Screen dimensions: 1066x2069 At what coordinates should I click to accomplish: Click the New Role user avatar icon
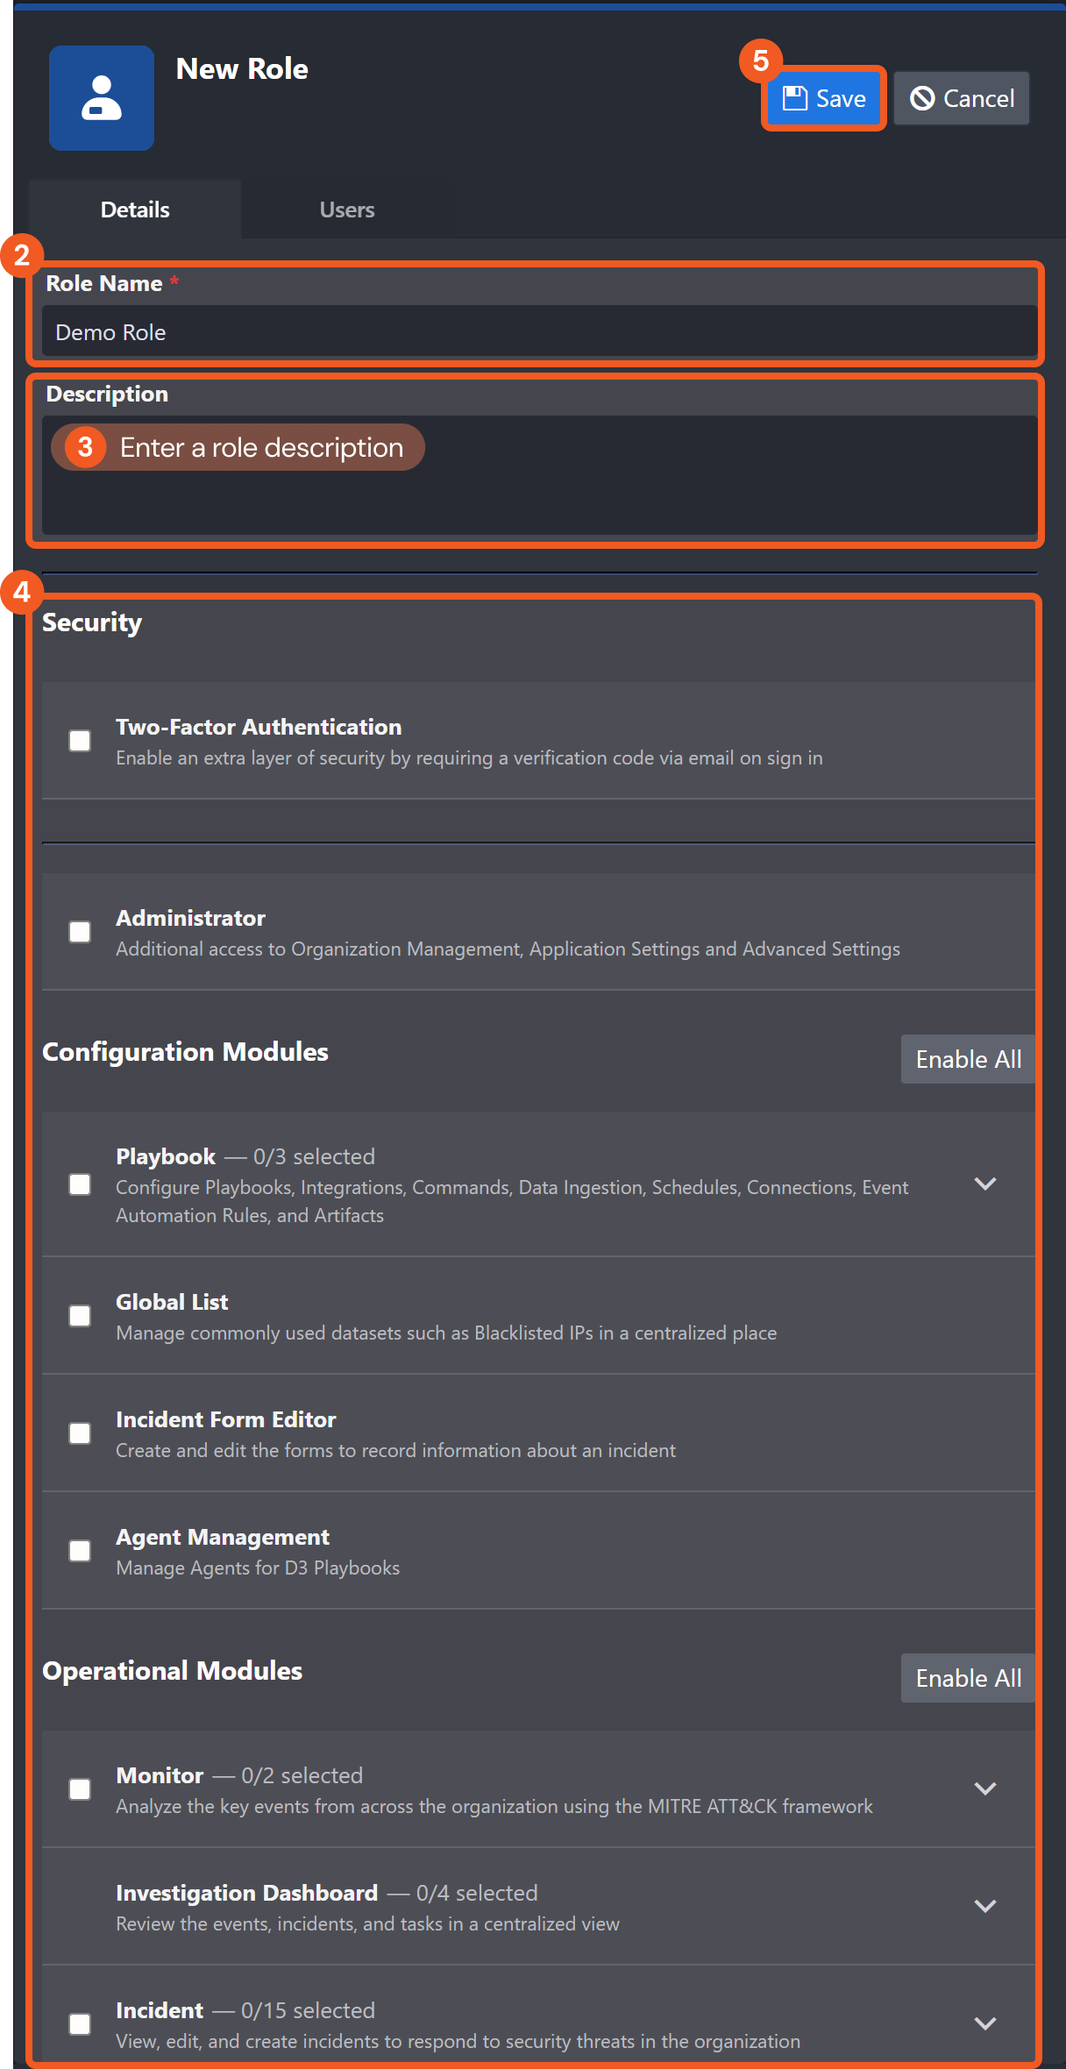point(102,97)
